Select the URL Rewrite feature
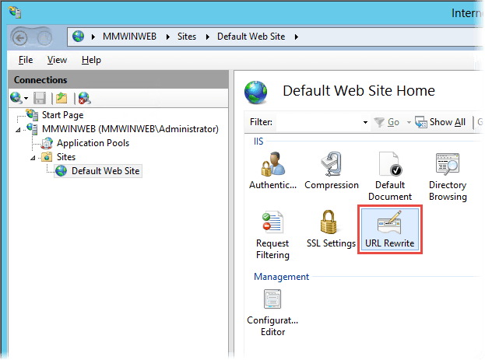Viewport: 485px width, 360px height. 390,229
